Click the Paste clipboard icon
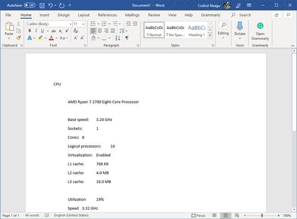 tap(9, 26)
